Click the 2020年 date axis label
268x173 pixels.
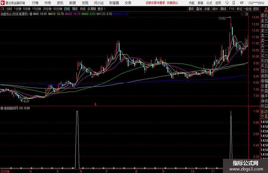(x=5, y=171)
